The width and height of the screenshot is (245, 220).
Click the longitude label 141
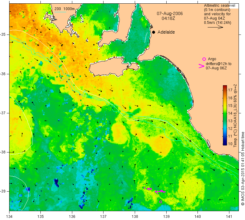(229, 216)
